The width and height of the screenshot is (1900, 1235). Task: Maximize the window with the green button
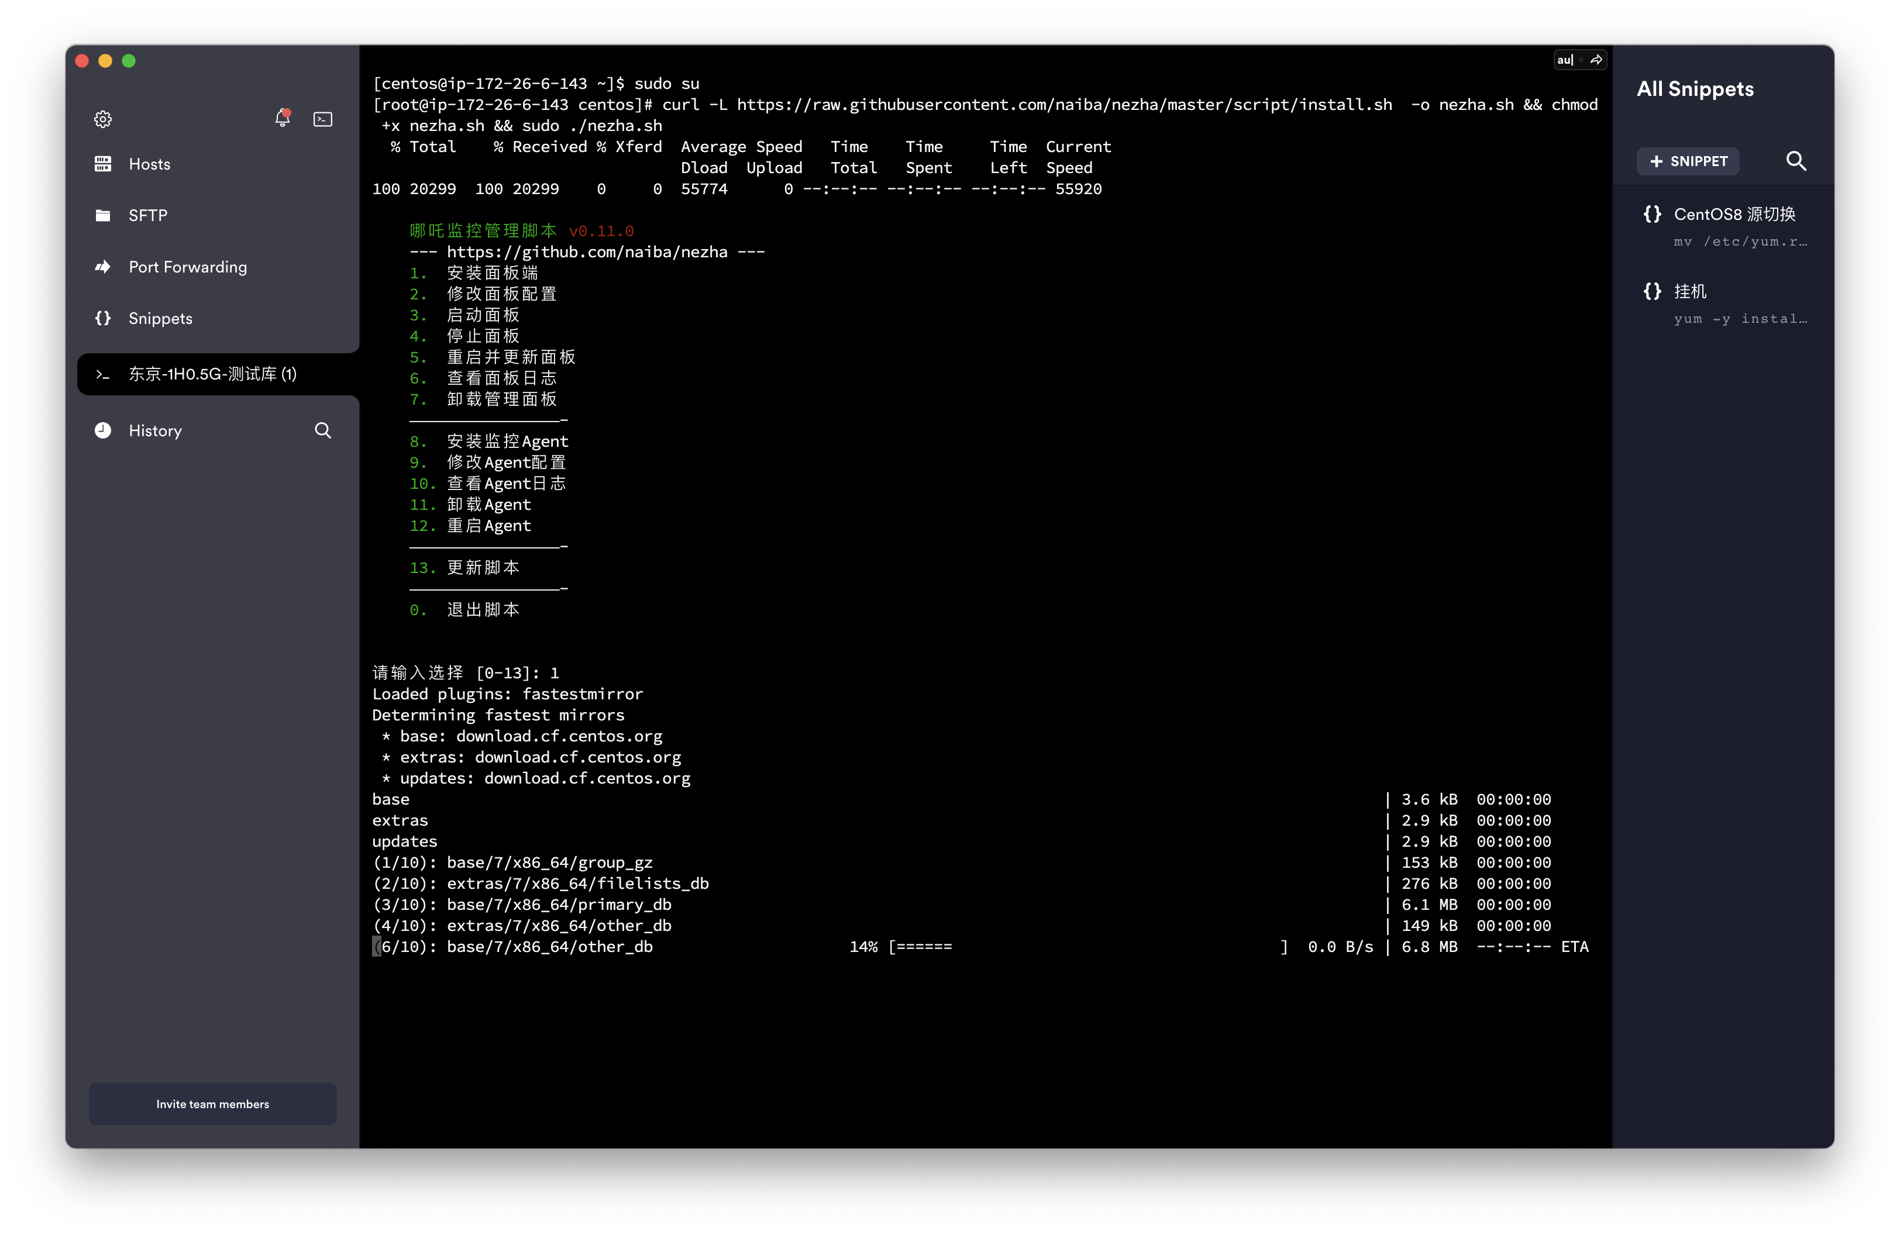[x=129, y=61]
